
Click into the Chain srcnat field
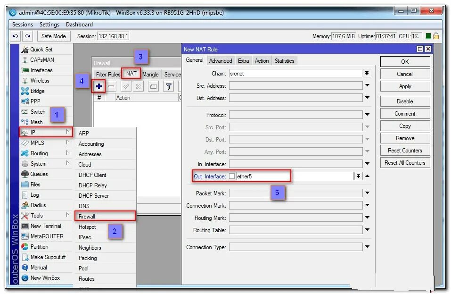tap(295, 74)
